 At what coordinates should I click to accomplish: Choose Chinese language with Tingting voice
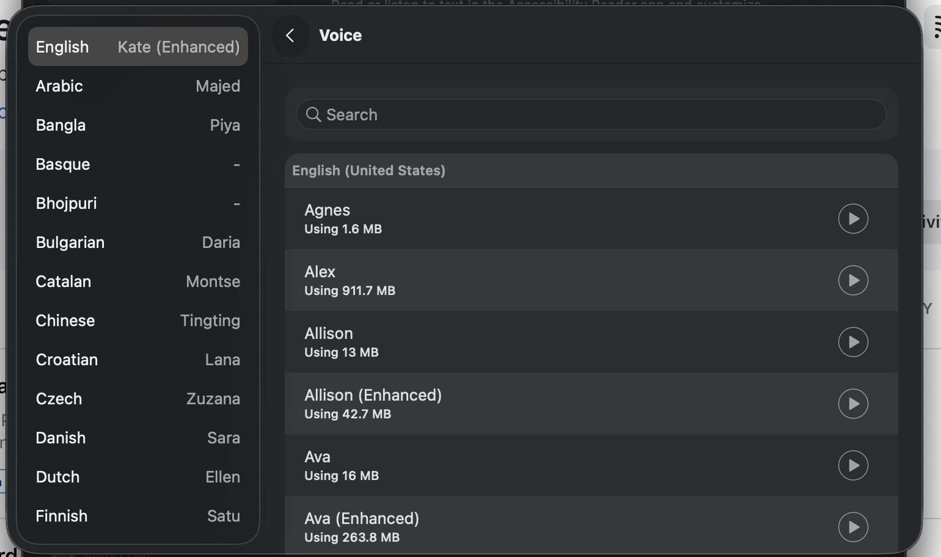(x=137, y=321)
